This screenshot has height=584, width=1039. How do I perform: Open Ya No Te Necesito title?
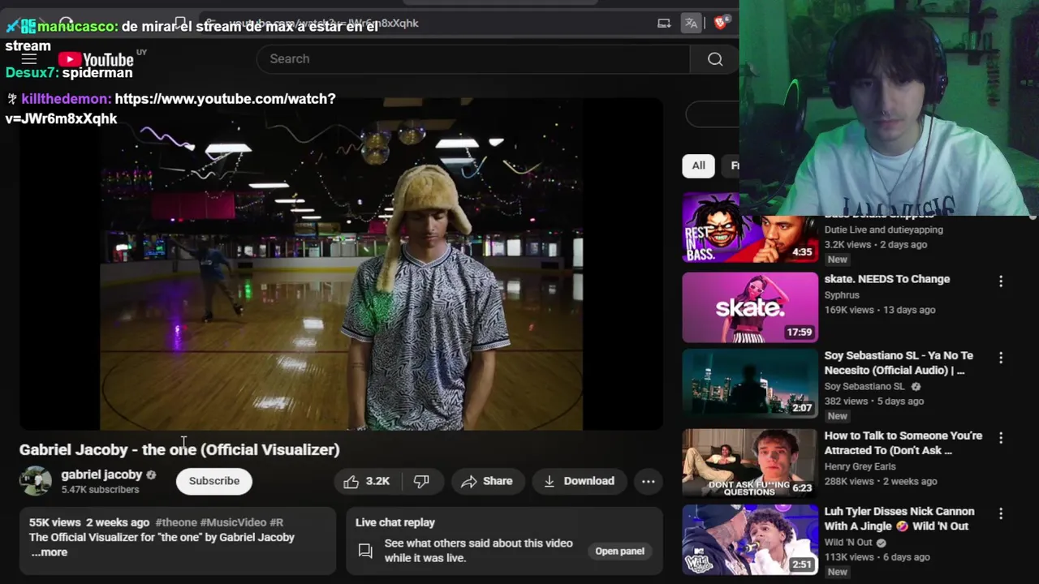(899, 363)
